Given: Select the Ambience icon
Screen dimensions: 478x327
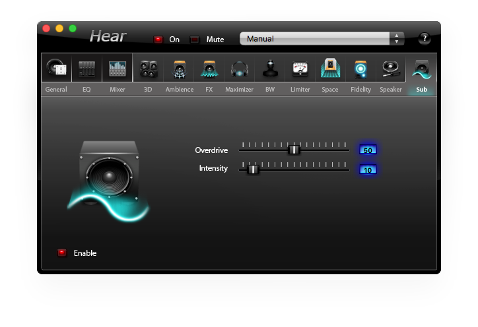Looking at the screenshot, I should (x=179, y=69).
